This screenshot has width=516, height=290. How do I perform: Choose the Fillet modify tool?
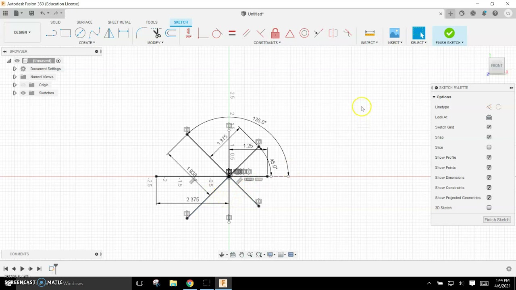(x=142, y=33)
